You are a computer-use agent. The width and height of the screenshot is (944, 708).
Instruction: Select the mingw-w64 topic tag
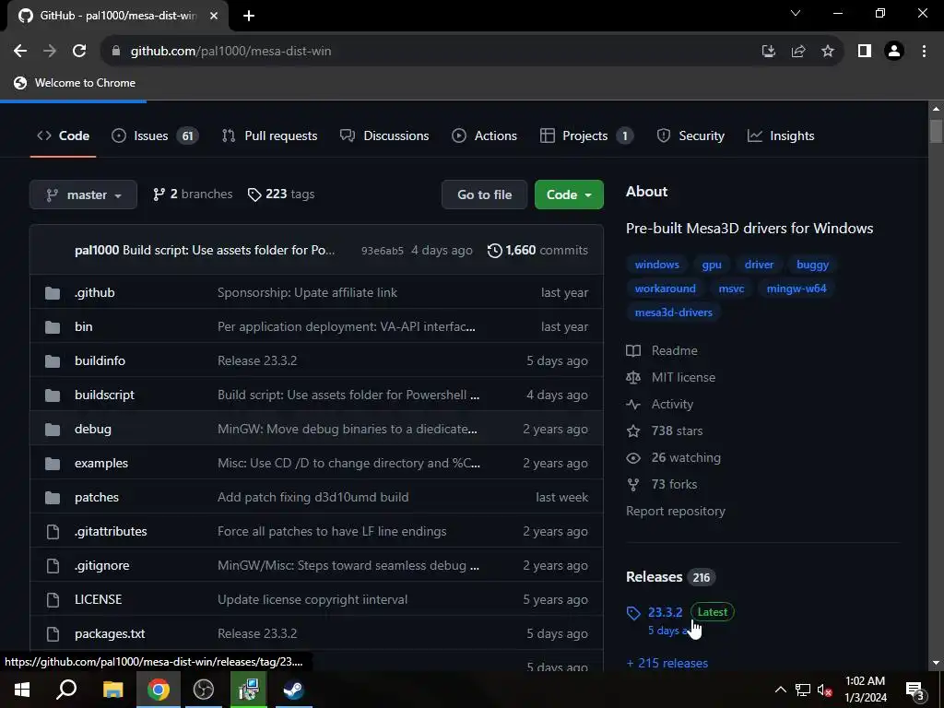[x=796, y=289]
